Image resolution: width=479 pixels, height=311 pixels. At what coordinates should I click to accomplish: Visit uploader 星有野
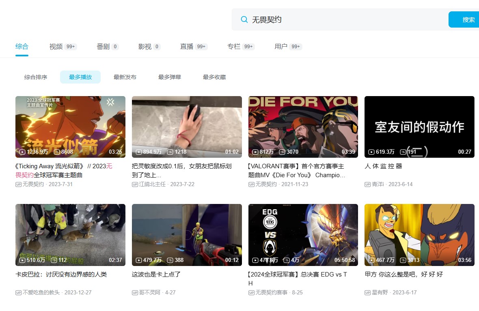[x=380, y=293]
